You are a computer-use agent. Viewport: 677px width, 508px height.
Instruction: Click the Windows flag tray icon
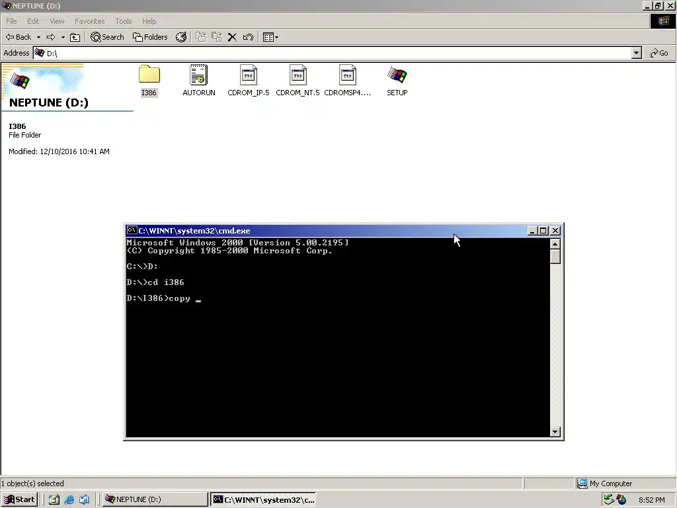621,500
